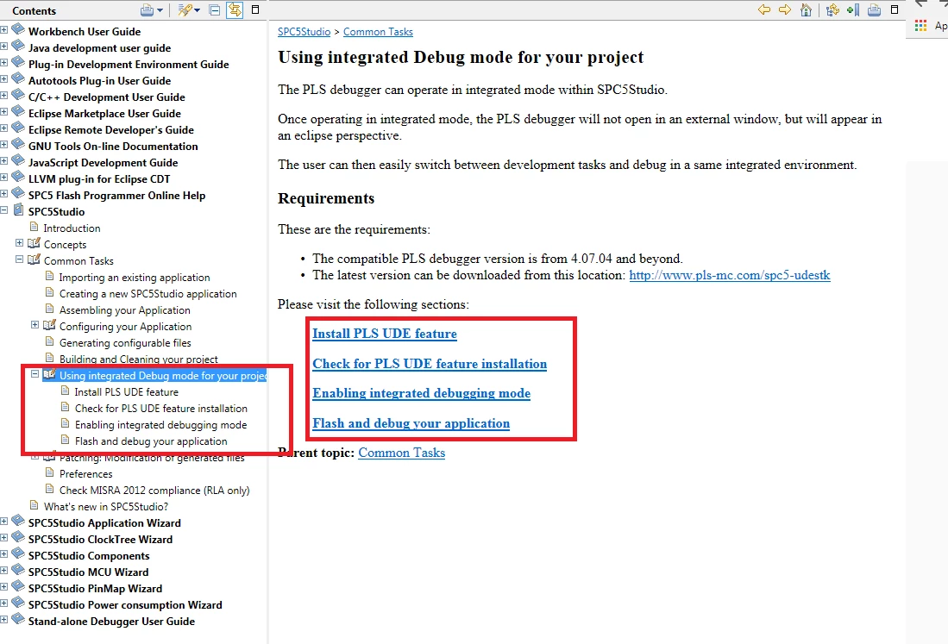Open Check for PLS UDE feature installation link
The height and width of the screenshot is (644, 948).
point(430,364)
